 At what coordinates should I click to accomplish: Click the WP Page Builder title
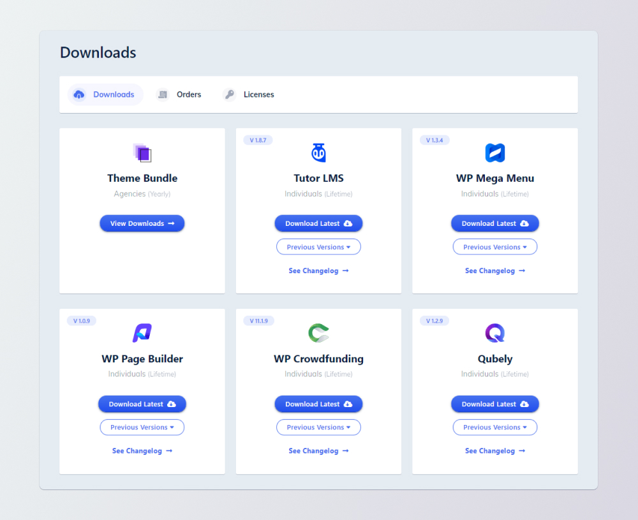pyautogui.click(x=142, y=359)
